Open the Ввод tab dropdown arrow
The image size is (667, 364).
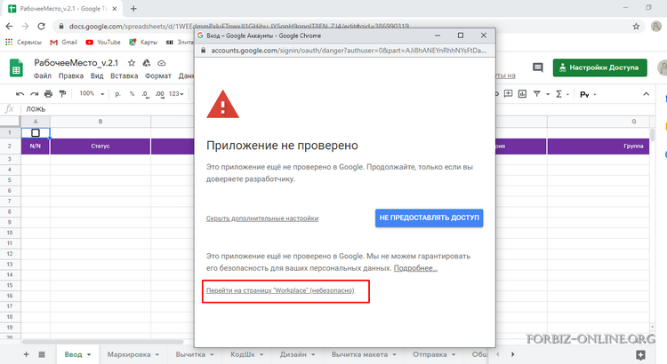point(89,354)
